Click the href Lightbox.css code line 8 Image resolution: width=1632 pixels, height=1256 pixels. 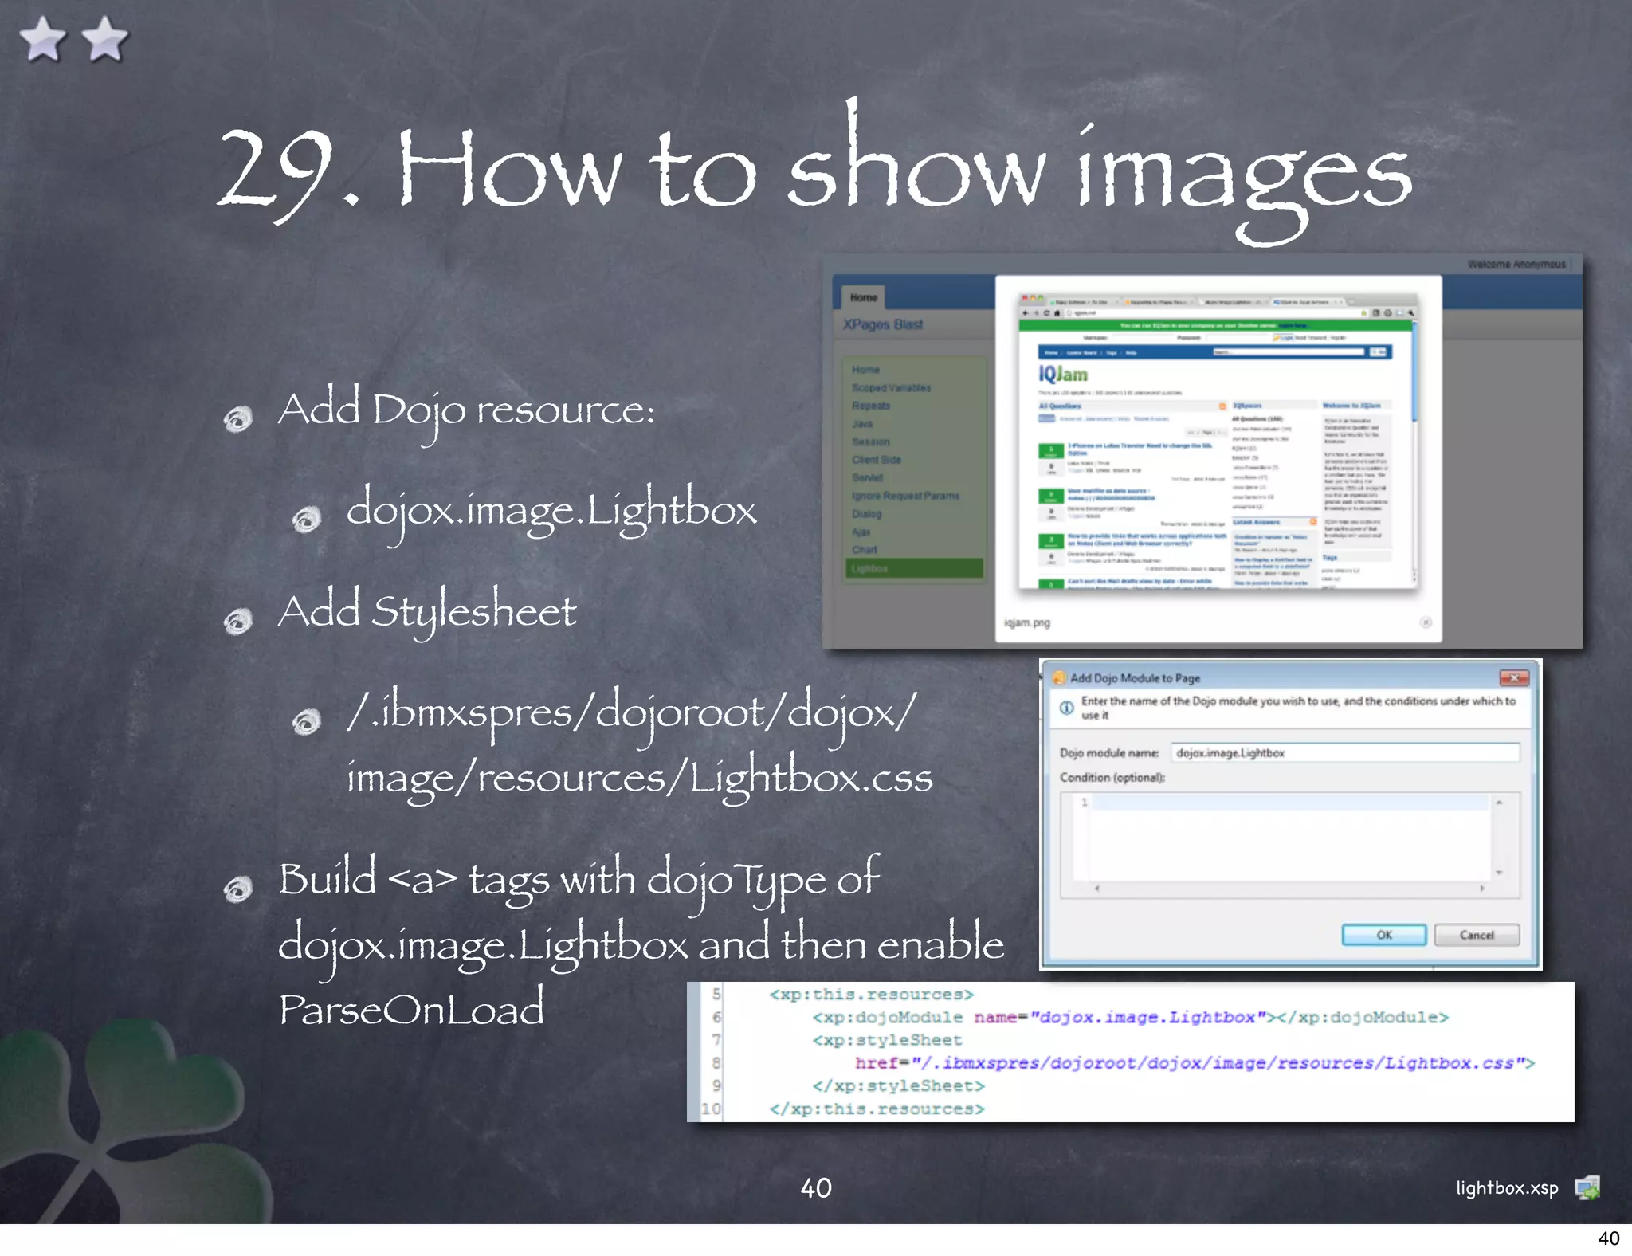pyautogui.click(x=1195, y=1063)
